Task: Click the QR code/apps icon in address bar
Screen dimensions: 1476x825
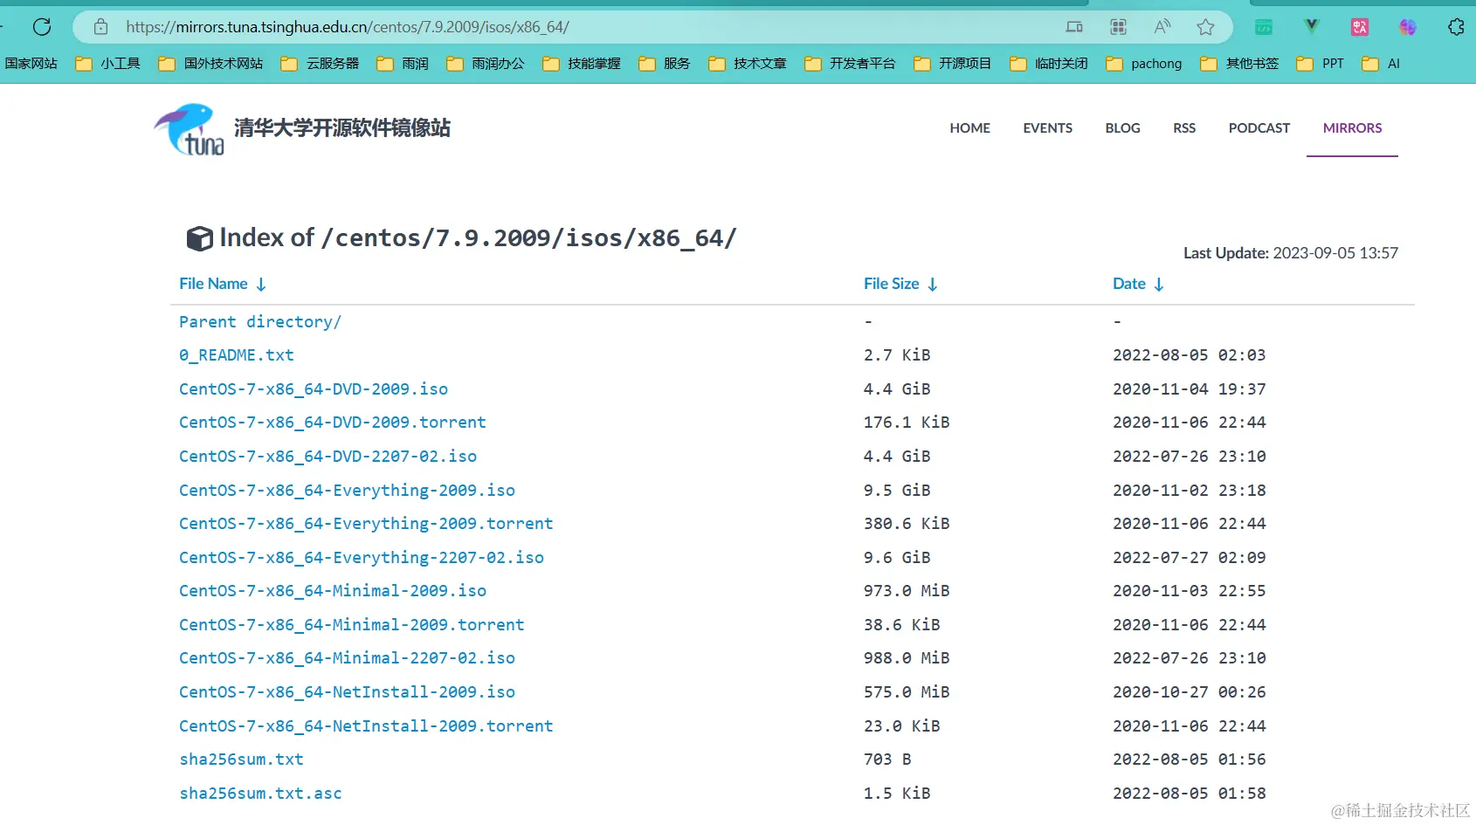Action: coord(1118,27)
